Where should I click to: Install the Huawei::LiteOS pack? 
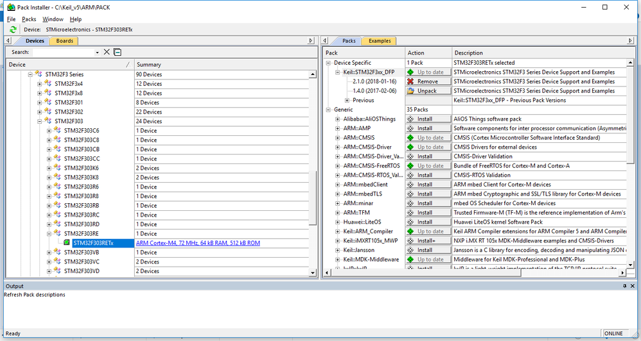(428, 222)
